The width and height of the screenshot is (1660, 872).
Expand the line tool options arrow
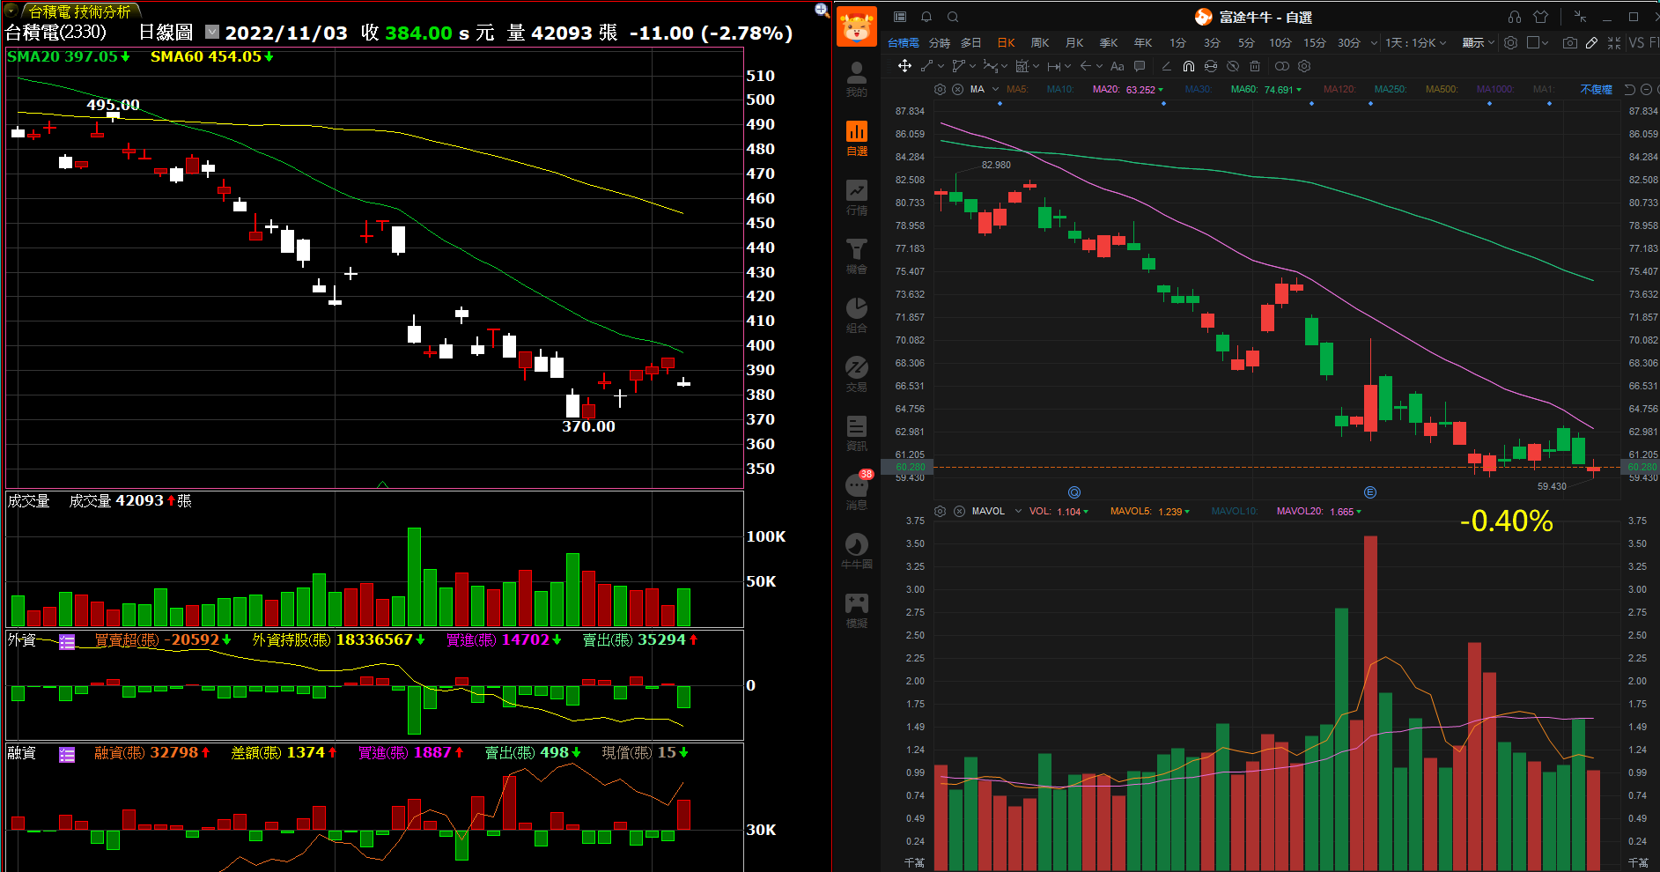click(941, 66)
